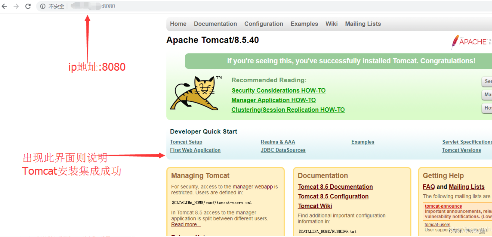Open the Tomcat 8.5 Documentation link
492x237 pixels.
(x=335, y=187)
